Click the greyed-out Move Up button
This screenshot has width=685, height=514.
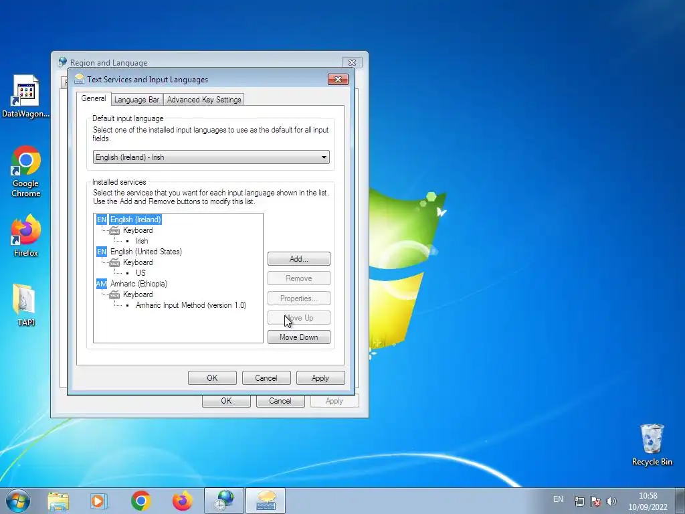point(299,318)
